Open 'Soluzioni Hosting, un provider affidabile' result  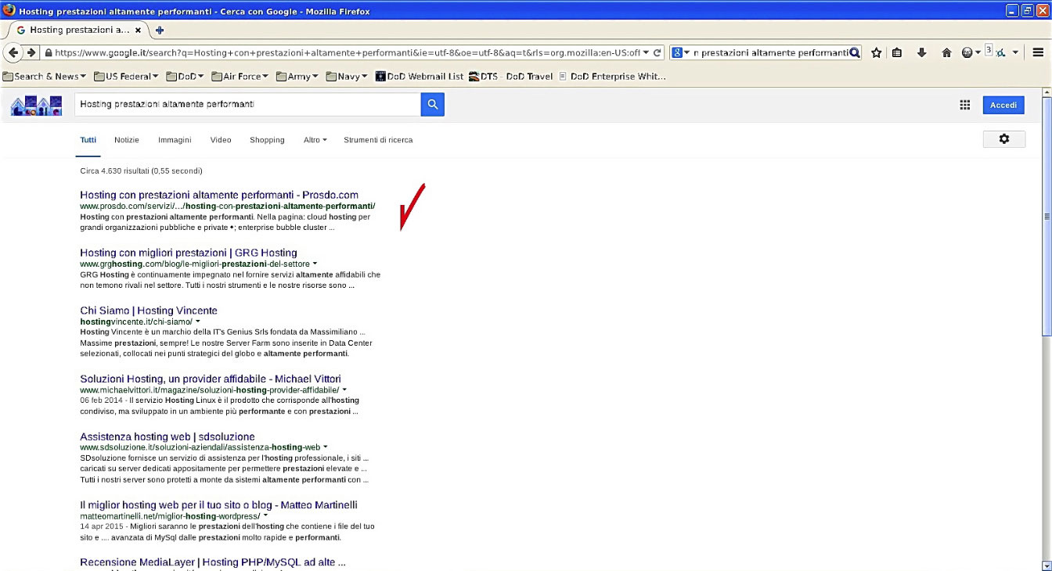point(211,379)
